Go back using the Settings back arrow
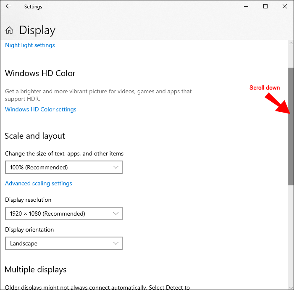 pos(8,6)
